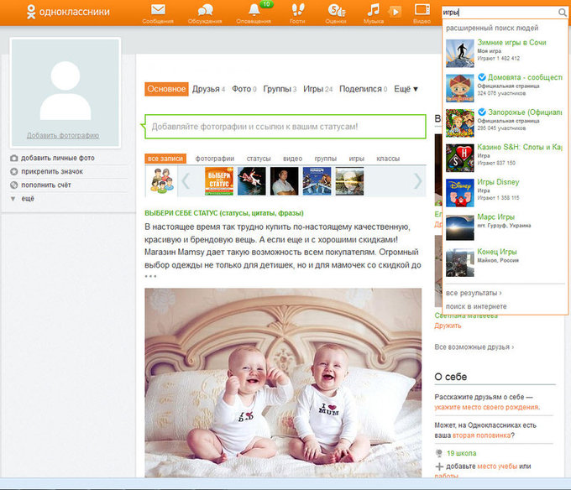Select the статусы feed filter
Screen dimensions: 571x490
coord(259,159)
